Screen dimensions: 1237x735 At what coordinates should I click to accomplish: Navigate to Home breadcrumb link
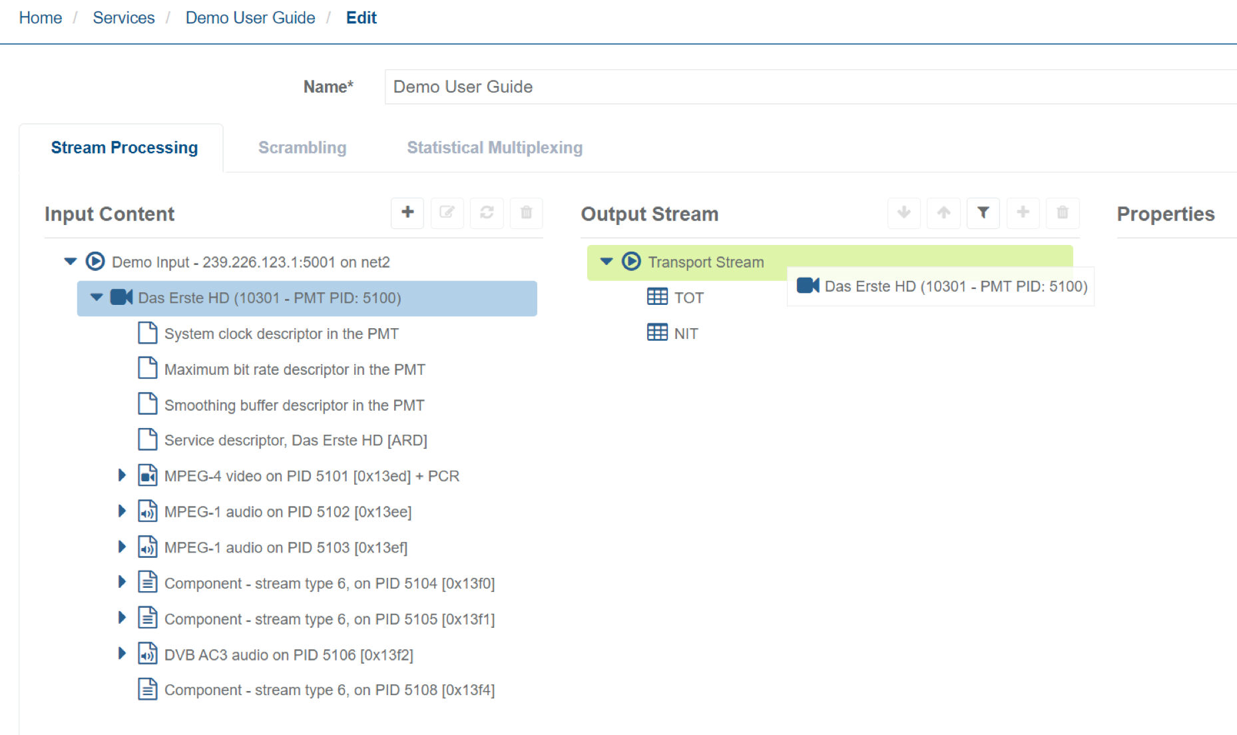[x=41, y=18]
